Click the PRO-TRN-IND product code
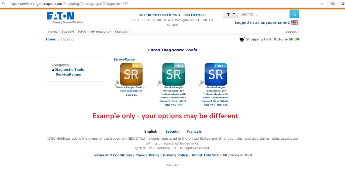Viewport: 345px width, 178px height. 174,105
